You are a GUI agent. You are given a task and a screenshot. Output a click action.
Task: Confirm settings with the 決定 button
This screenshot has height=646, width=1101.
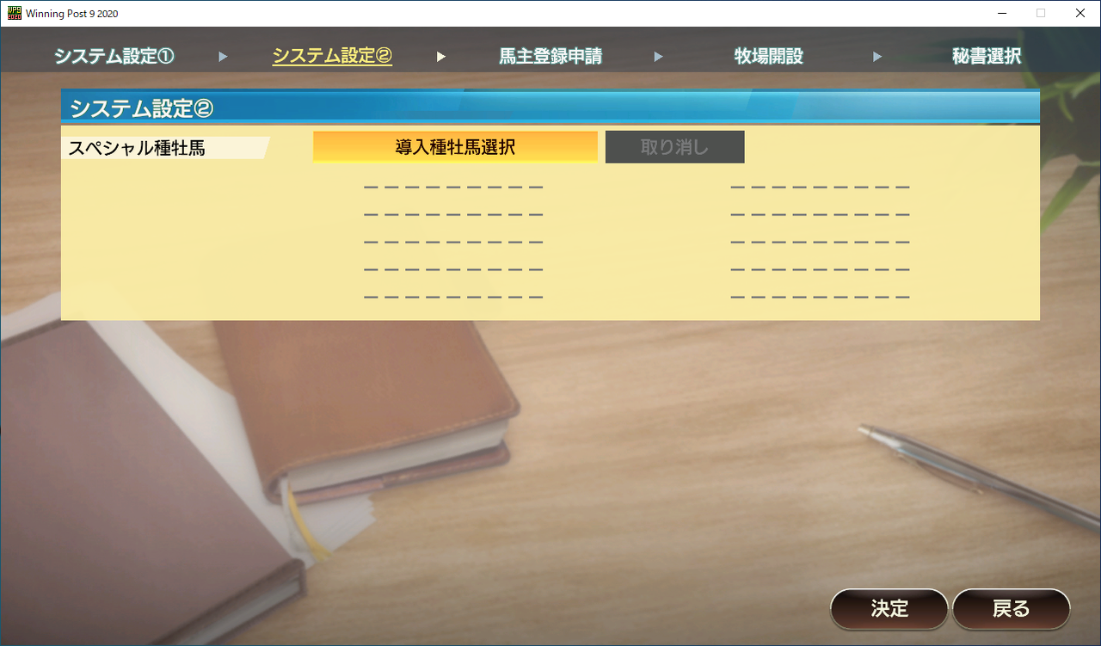pyautogui.click(x=889, y=609)
